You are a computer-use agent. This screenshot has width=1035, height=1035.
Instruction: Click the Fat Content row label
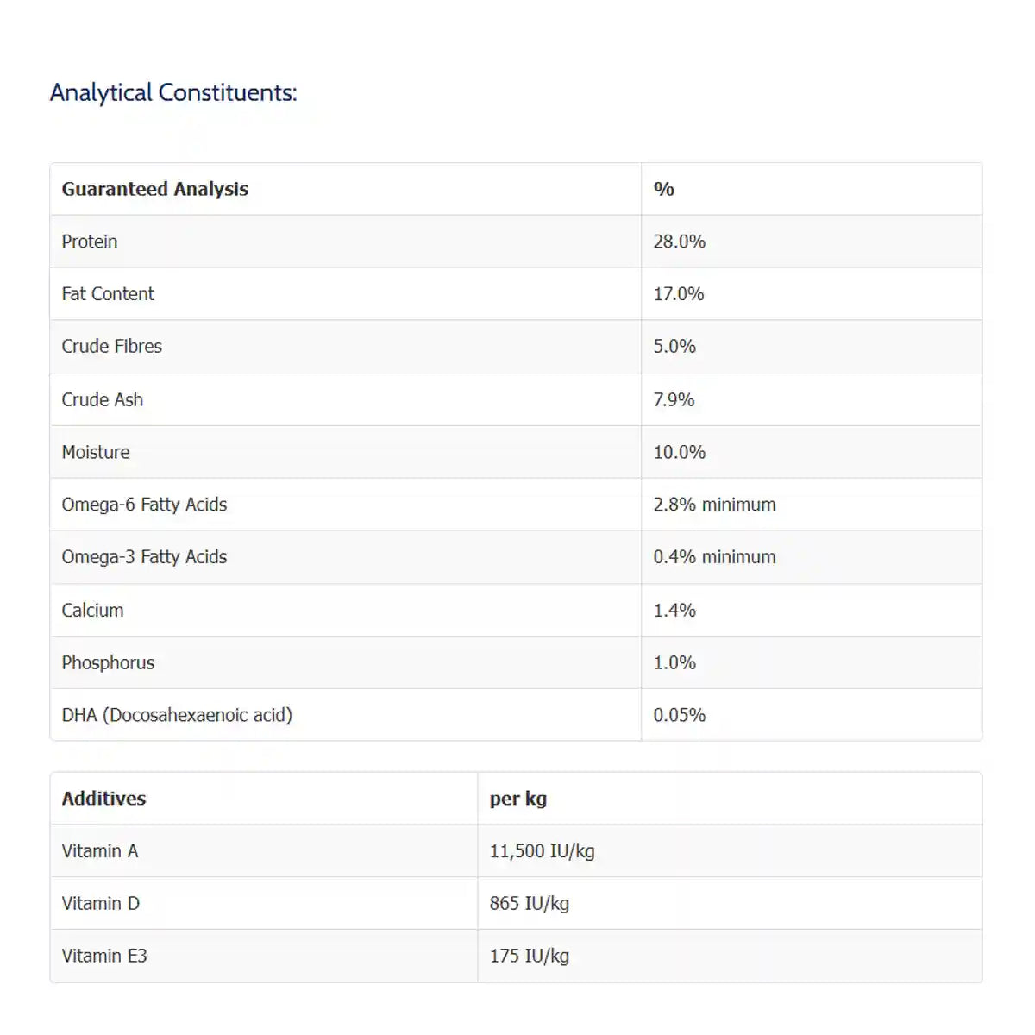108,294
